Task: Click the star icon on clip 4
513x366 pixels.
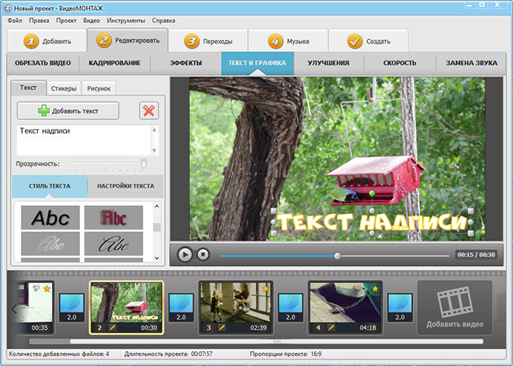Action: tap(375, 289)
